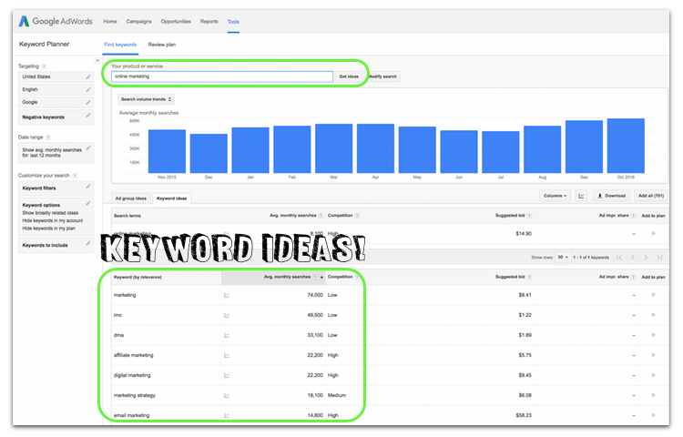Show trend chart for marketing keyword
The height and width of the screenshot is (437, 683).
(227, 295)
